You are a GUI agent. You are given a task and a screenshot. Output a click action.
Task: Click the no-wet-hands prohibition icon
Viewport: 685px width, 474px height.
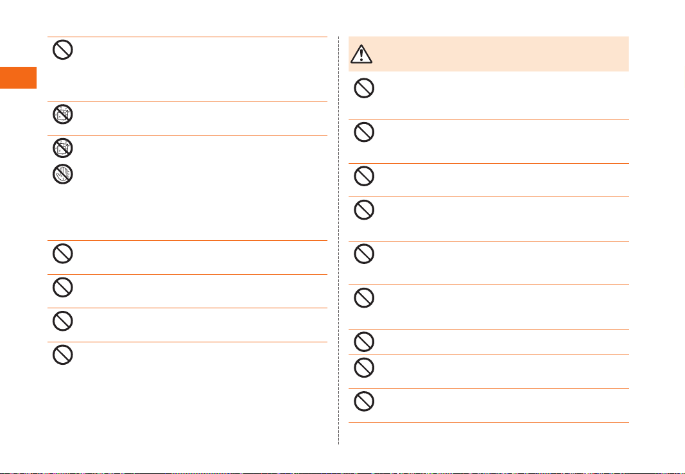[x=64, y=173]
